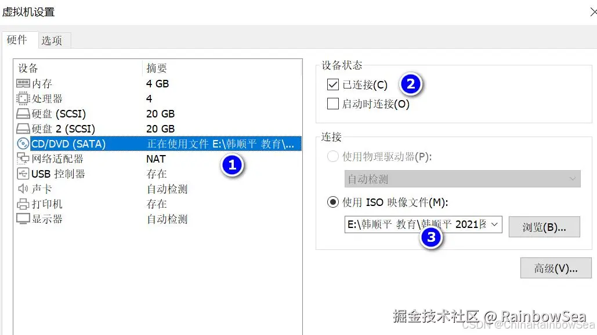This screenshot has height=335, width=597.
Task: Expand the ISO image file path dropdown
Action: point(495,224)
